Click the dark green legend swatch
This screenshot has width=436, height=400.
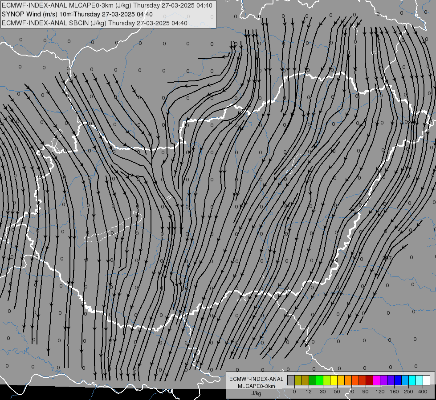point(313,380)
